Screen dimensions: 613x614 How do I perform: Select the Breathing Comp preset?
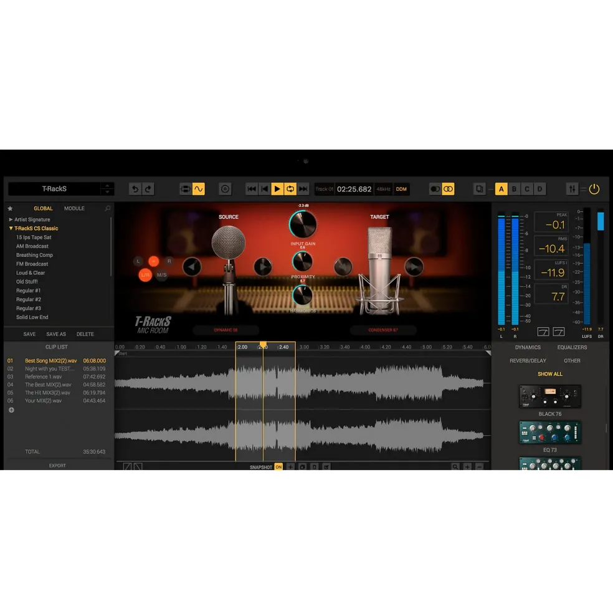tap(34, 256)
